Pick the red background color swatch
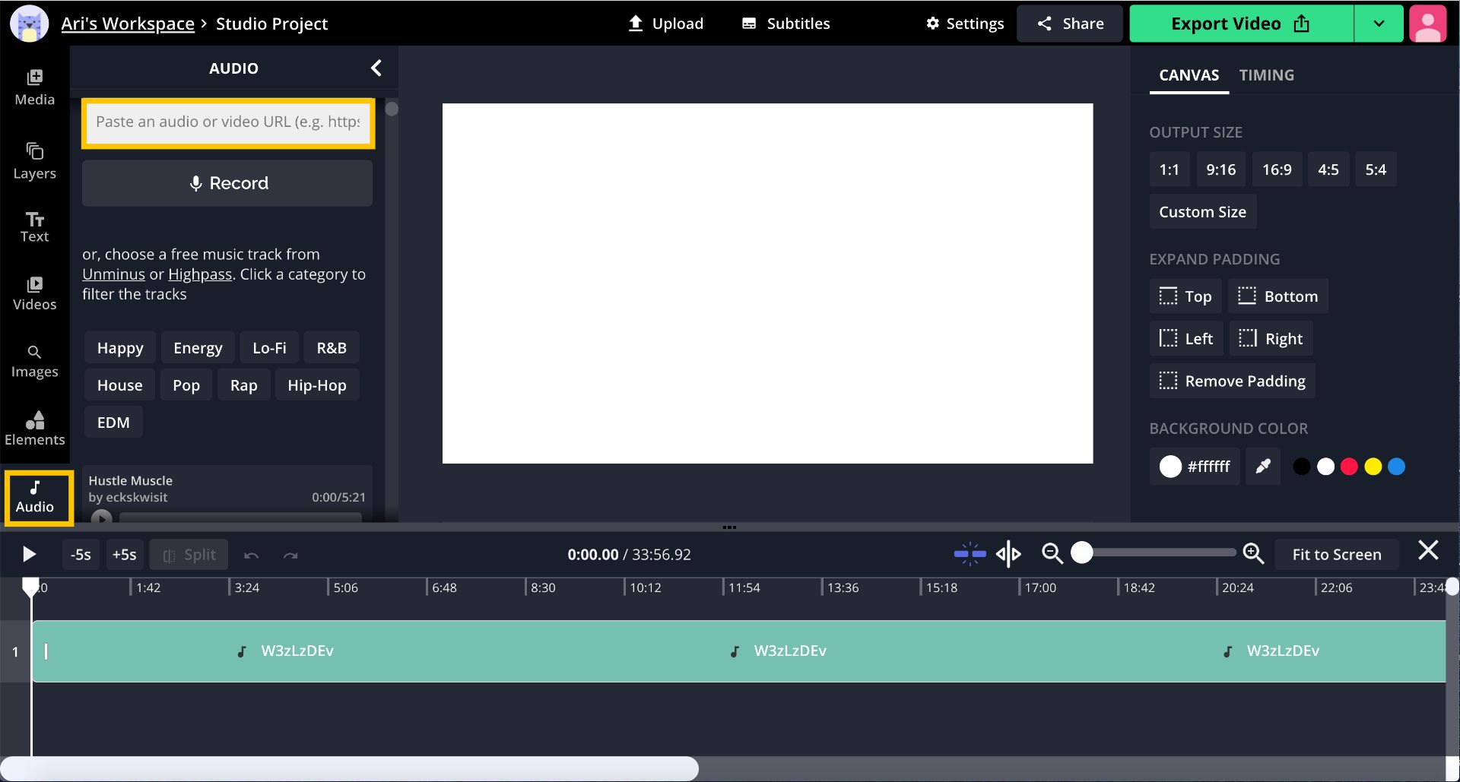This screenshot has height=782, width=1460. point(1349,467)
